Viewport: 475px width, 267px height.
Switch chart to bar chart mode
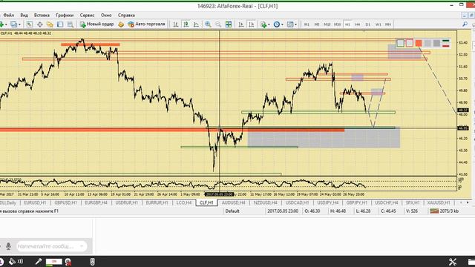point(176,24)
